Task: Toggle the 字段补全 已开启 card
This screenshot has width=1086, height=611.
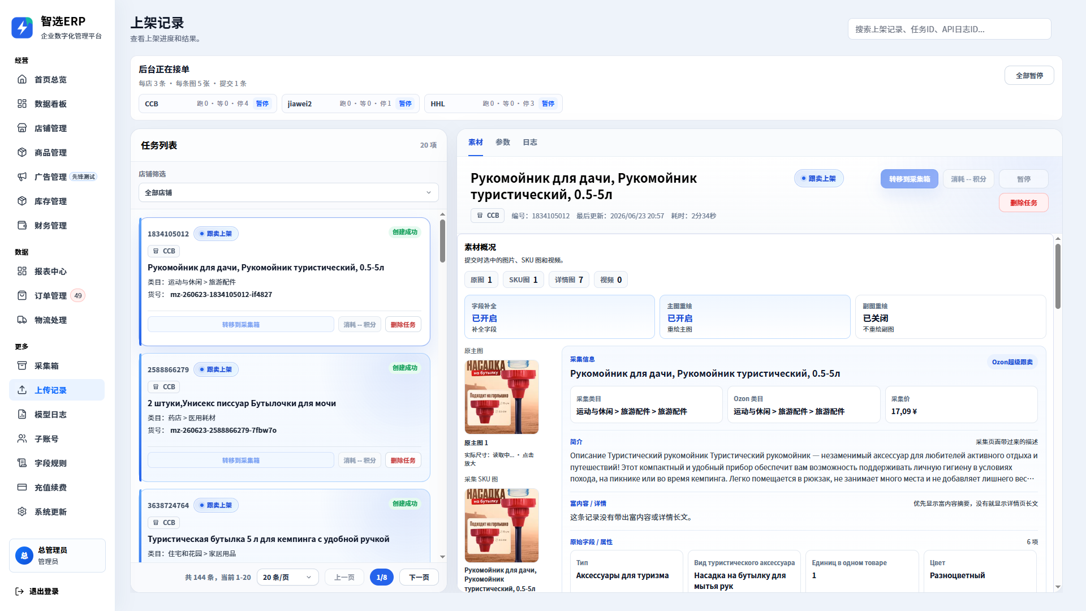Action: point(559,317)
